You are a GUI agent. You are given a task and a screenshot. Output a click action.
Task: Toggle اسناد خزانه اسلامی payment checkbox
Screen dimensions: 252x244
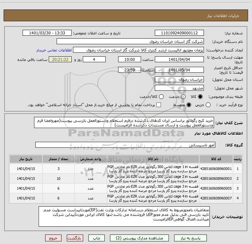coord(159,105)
